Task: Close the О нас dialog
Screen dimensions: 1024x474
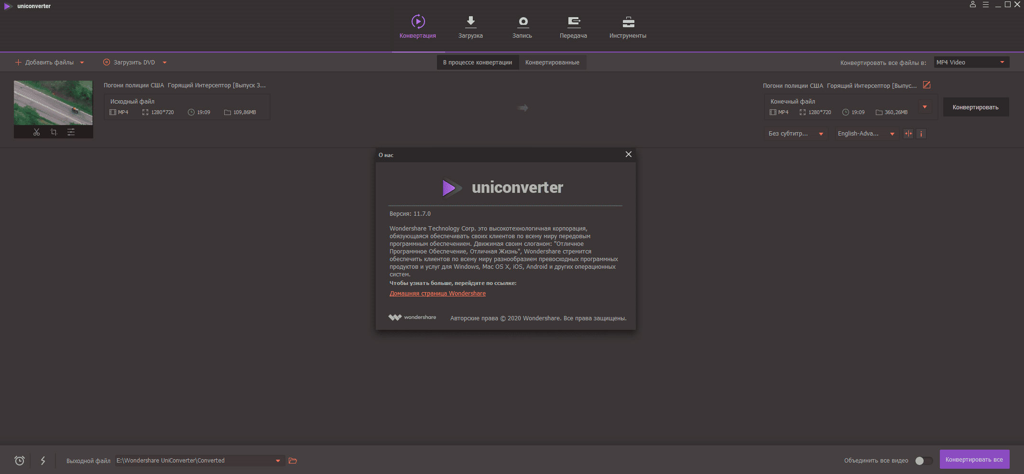Action: pyautogui.click(x=629, y=154)
